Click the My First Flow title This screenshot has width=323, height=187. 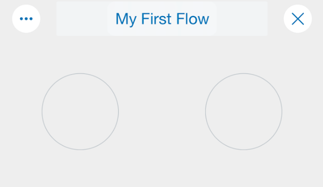pyautogui.click(x=162, y=19)
